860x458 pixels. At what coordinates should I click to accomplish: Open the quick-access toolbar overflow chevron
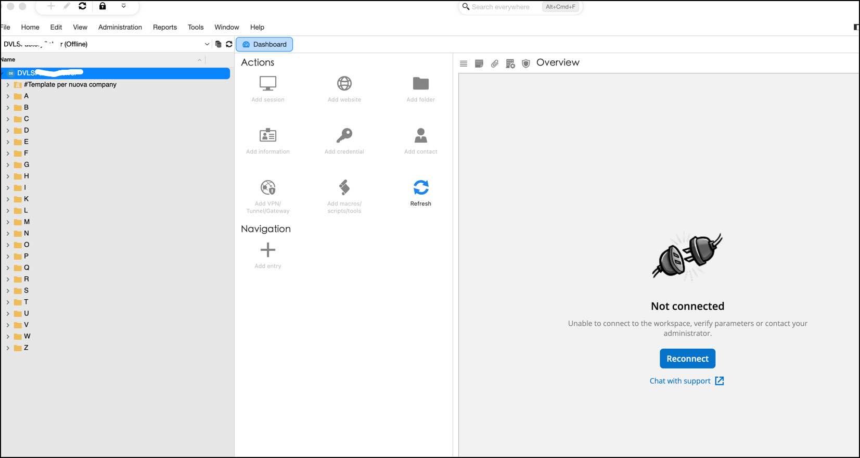pos(123,6)
